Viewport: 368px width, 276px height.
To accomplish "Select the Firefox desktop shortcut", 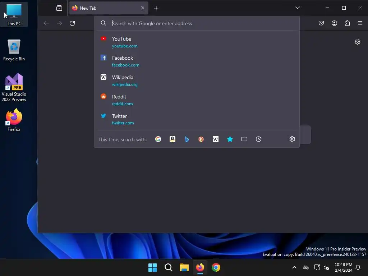I will [x=14, y=120].
